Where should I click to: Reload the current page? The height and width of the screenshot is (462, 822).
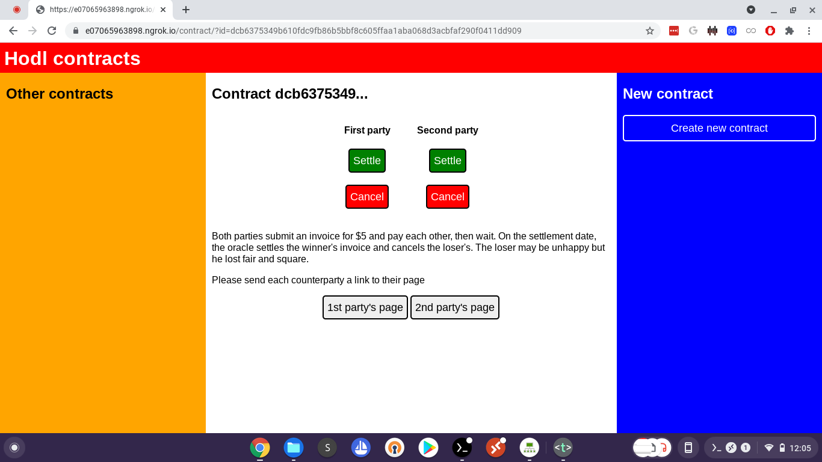(52, 31)
